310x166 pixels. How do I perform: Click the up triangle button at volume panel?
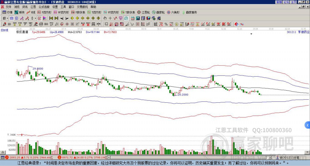coord(3,152)
